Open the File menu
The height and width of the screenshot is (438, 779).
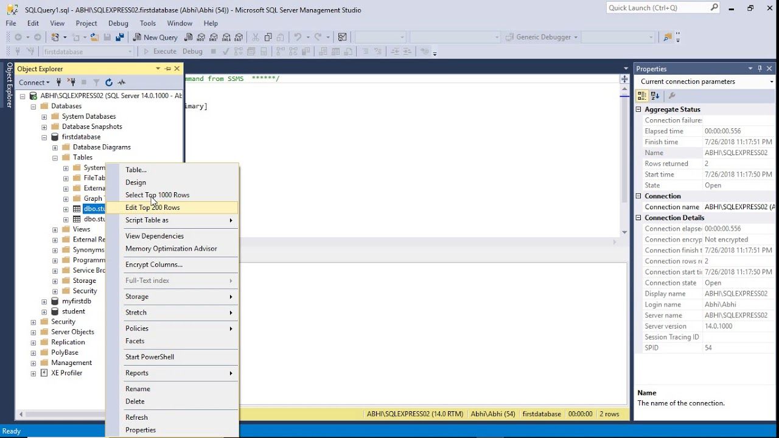11,23
